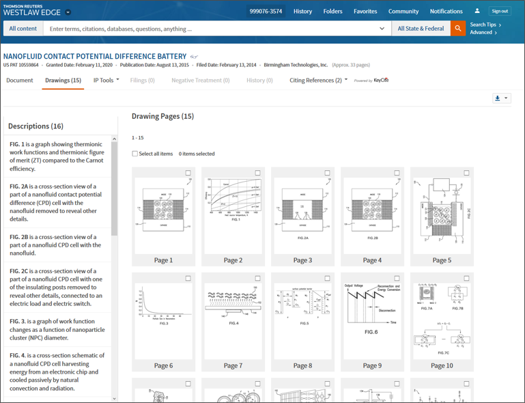This screenshot has height=403, width=525.
Task: Open the Advanced search link
Action: [x=483, y=32]
